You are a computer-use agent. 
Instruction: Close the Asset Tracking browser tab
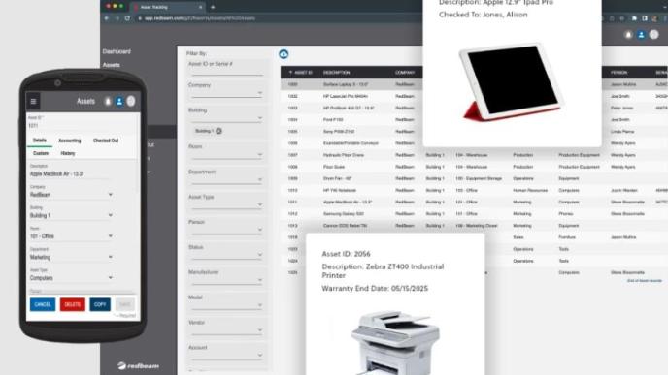pyautogui.click(x=200, y=7)
